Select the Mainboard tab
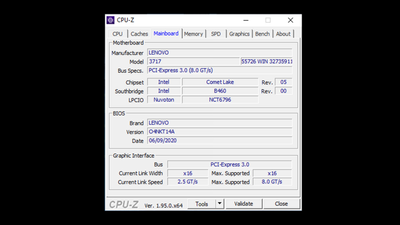The height and width of the screenshot is (225, 400). pos(166,33)
